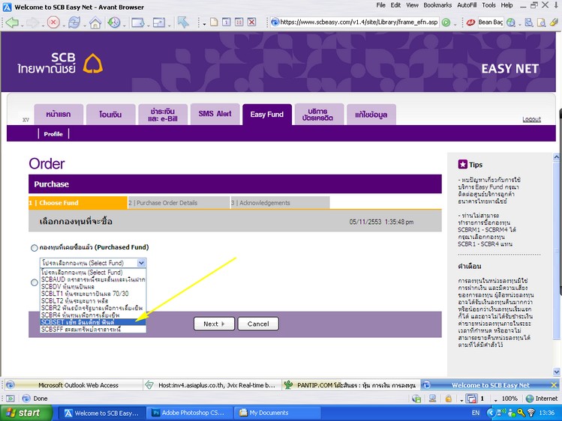Click the red close-tab X icon in toolbar
The height and width of the screenshot is (421, 562).
(252, 22)
